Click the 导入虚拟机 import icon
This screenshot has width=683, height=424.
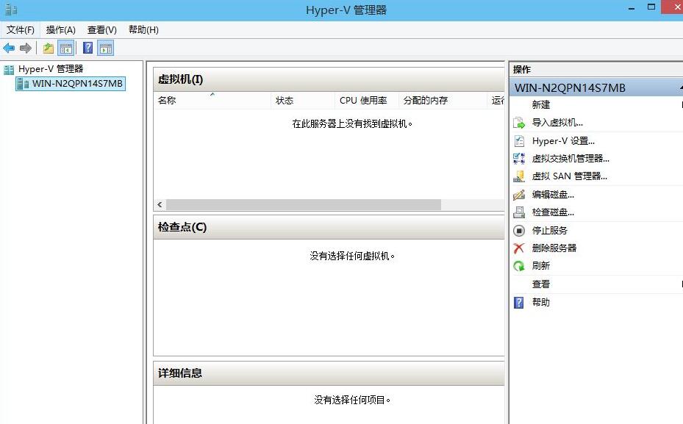point(519,123)
